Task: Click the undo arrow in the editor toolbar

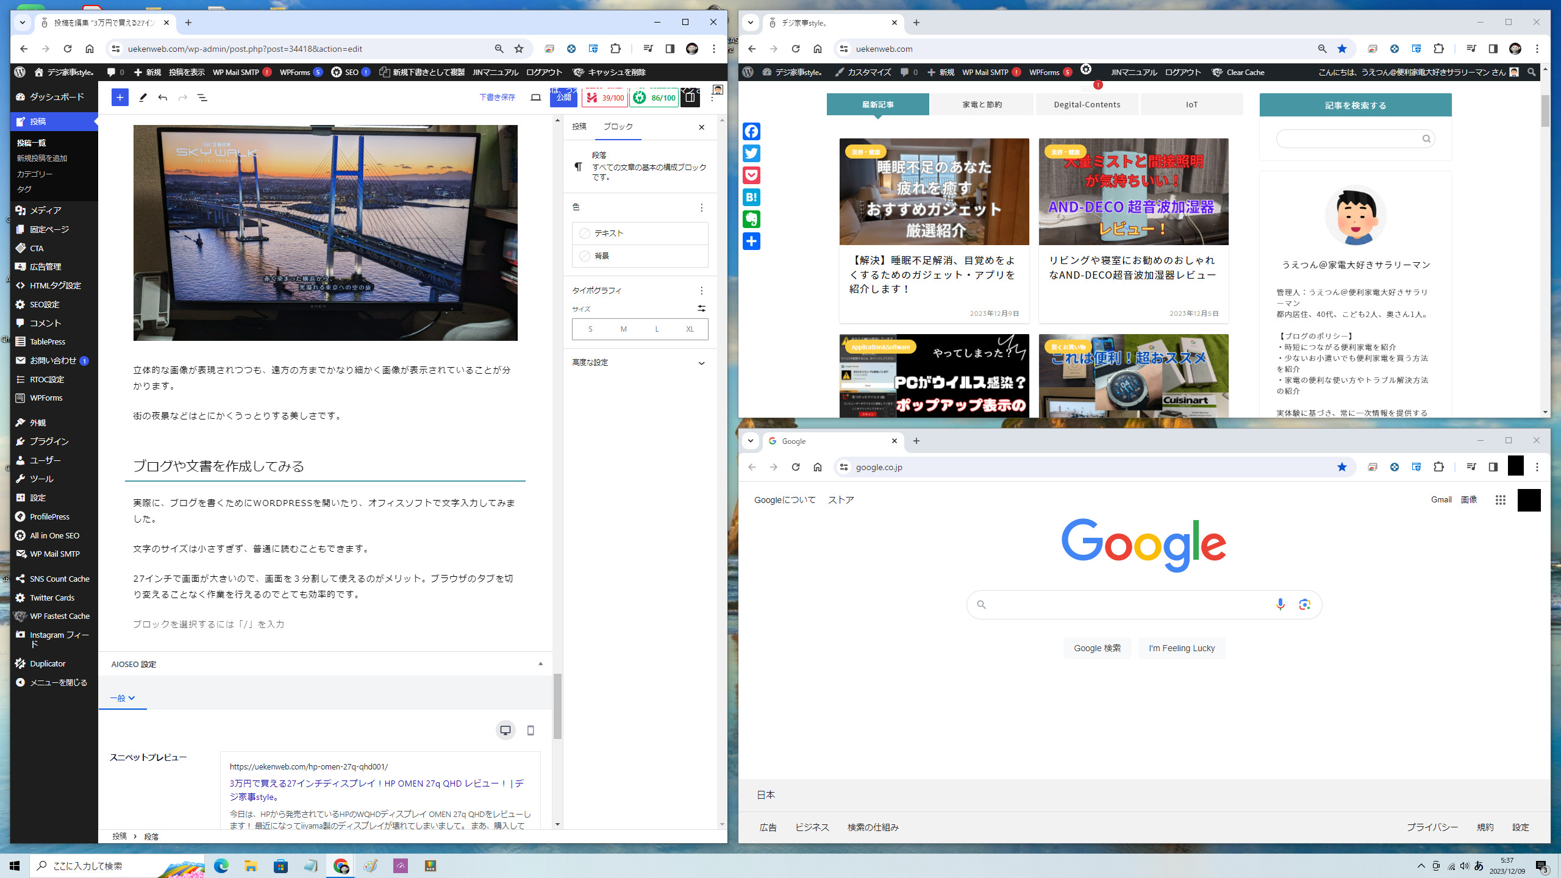Action: (163, 98)
